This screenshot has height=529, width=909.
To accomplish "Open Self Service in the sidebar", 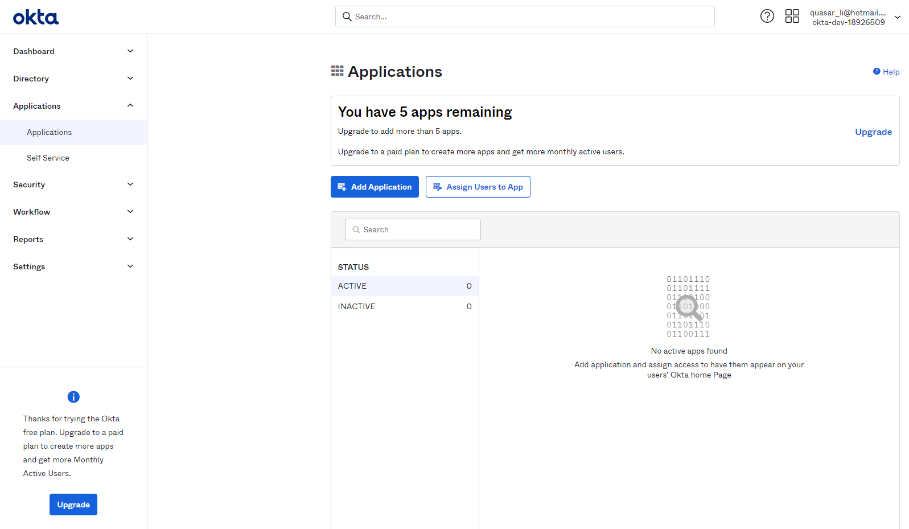I will tap(73, 158).
